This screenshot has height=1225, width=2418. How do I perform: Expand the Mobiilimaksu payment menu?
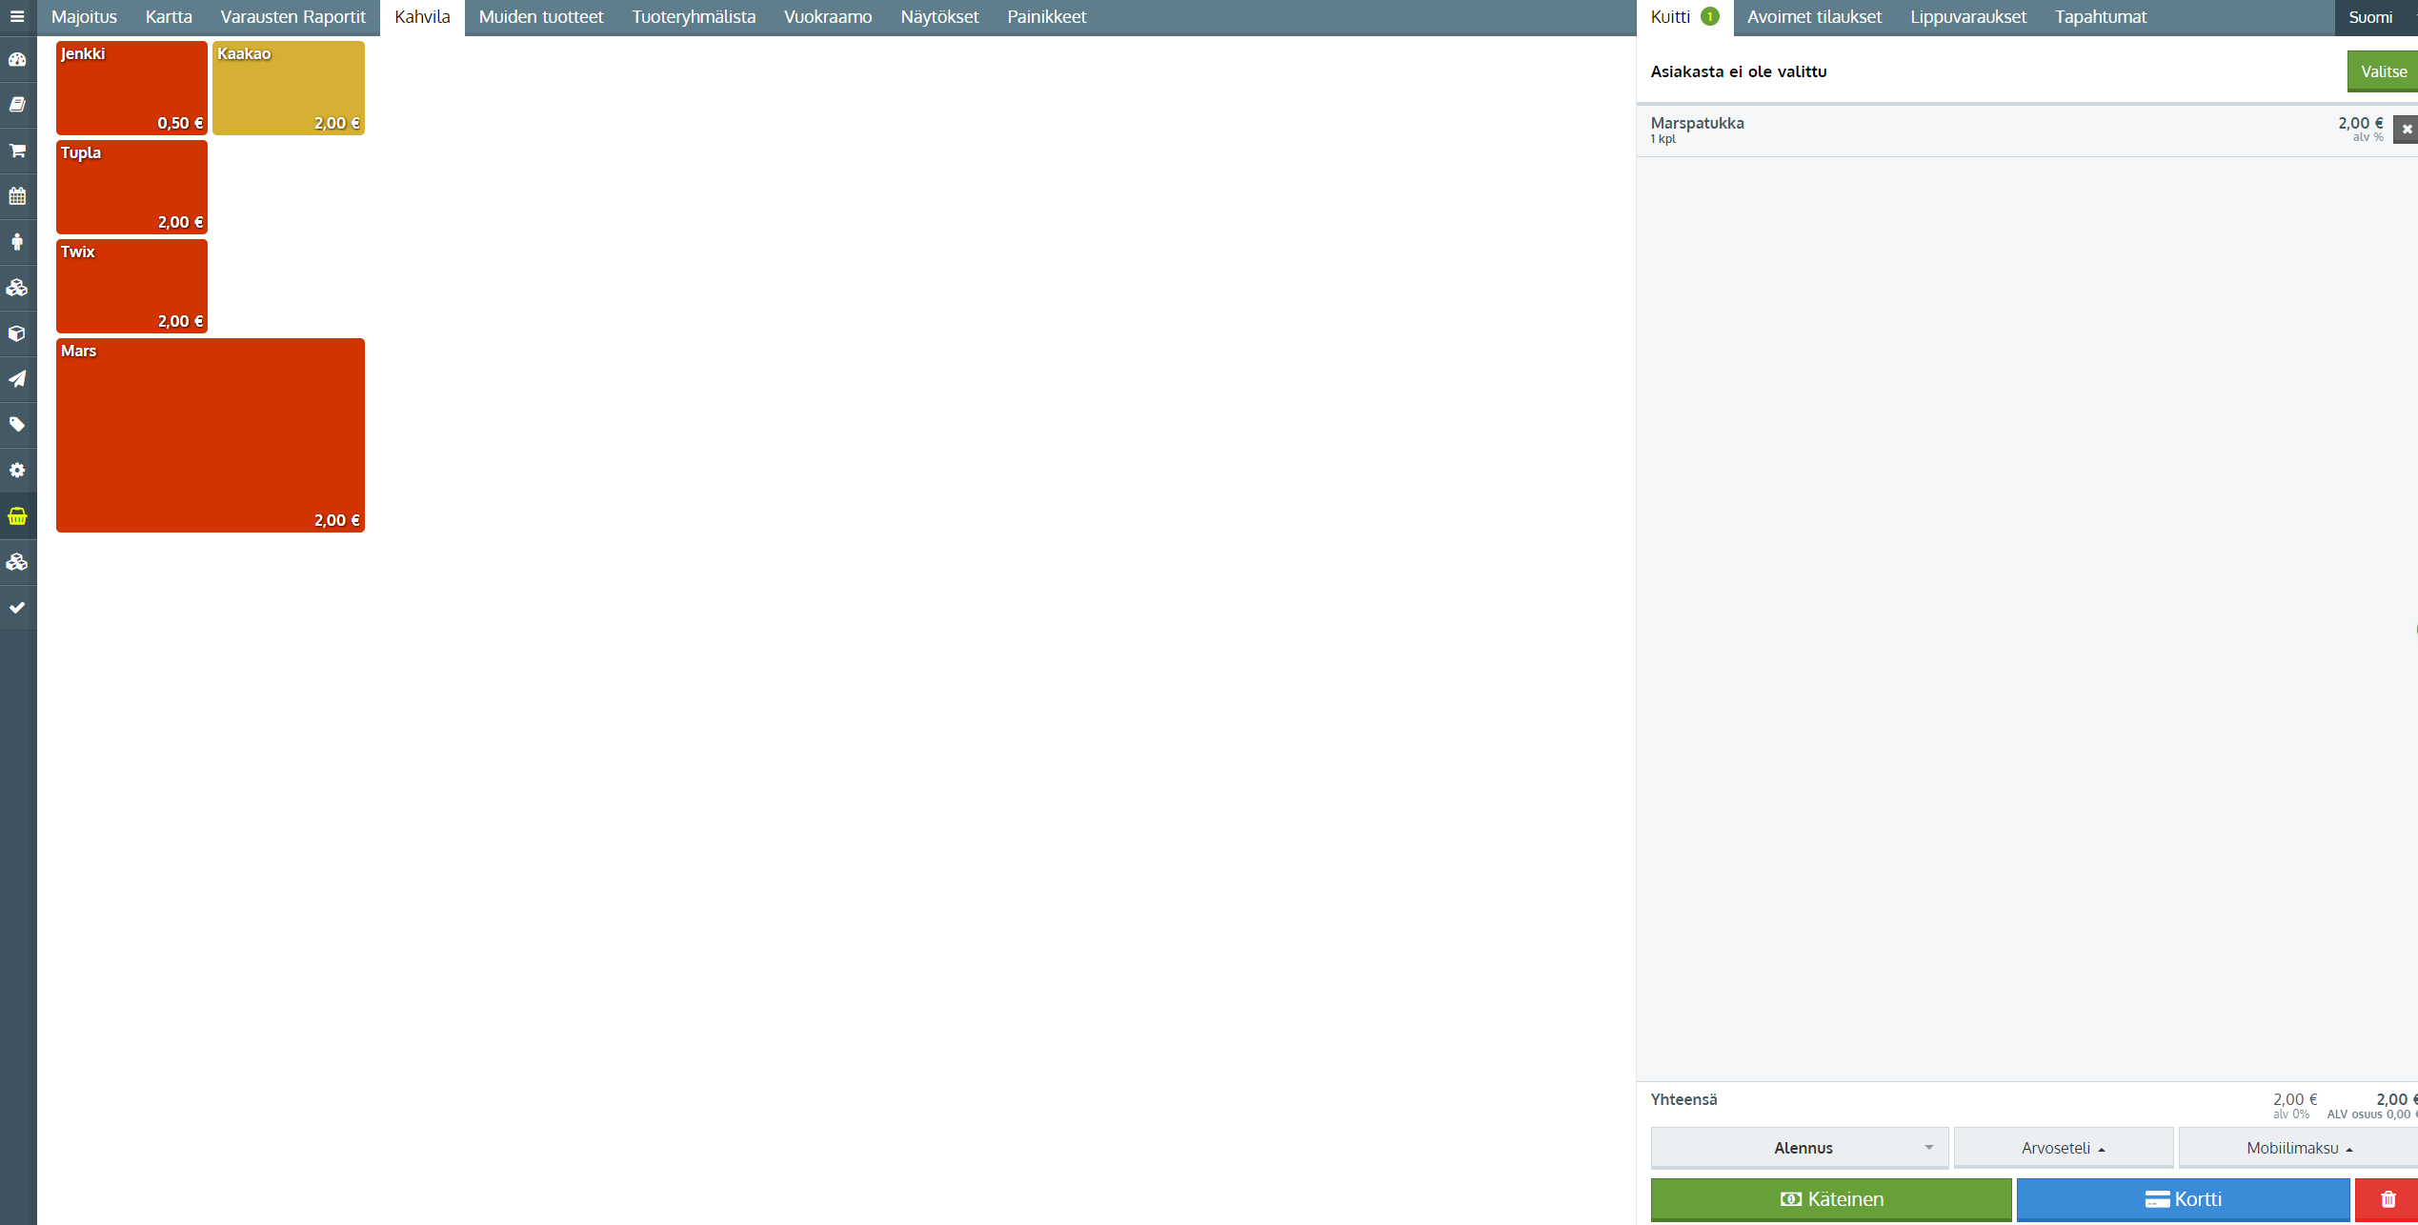tap(2298, 1148)
